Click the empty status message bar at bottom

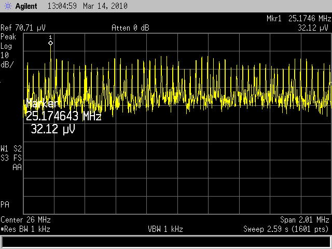165,242
